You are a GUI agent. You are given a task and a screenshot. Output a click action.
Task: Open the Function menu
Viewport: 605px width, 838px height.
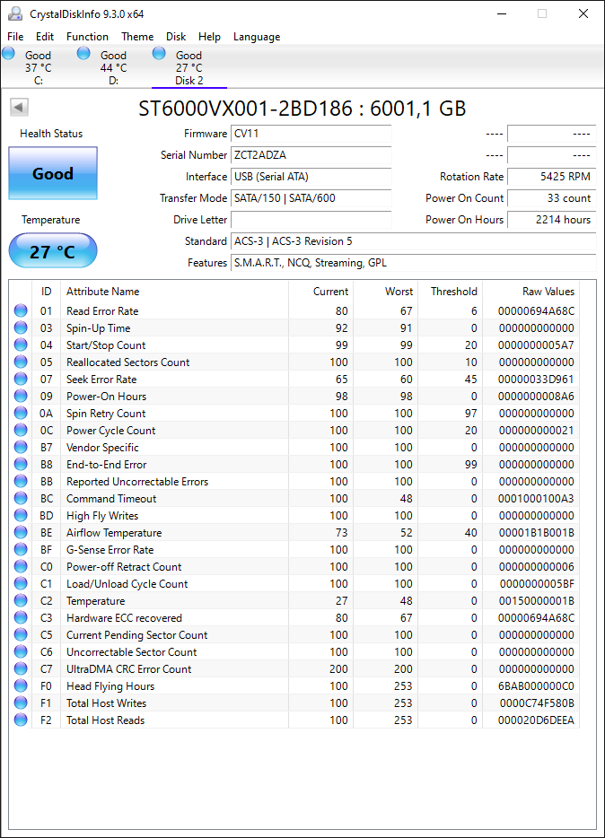(x=87, y=37)
